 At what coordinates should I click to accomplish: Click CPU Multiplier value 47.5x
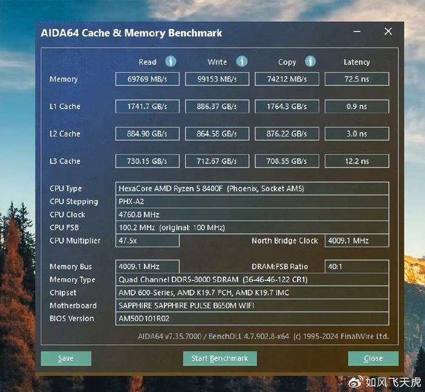point(147,240)
